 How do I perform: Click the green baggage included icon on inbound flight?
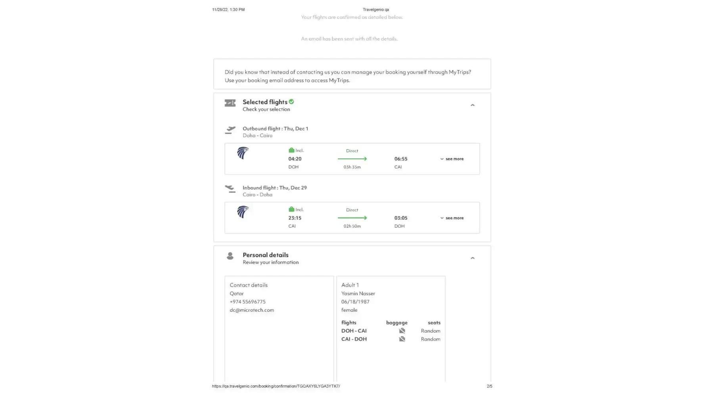tap(291, 209)
